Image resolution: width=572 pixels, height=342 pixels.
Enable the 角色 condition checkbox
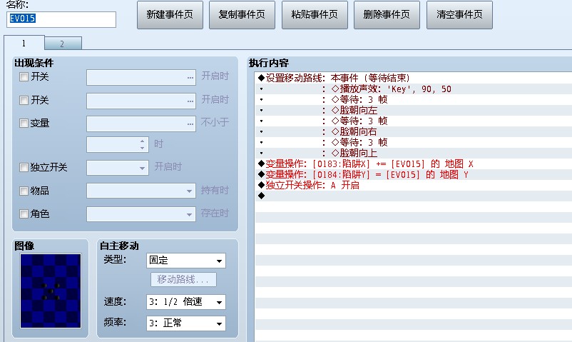(x=24, y=213)
